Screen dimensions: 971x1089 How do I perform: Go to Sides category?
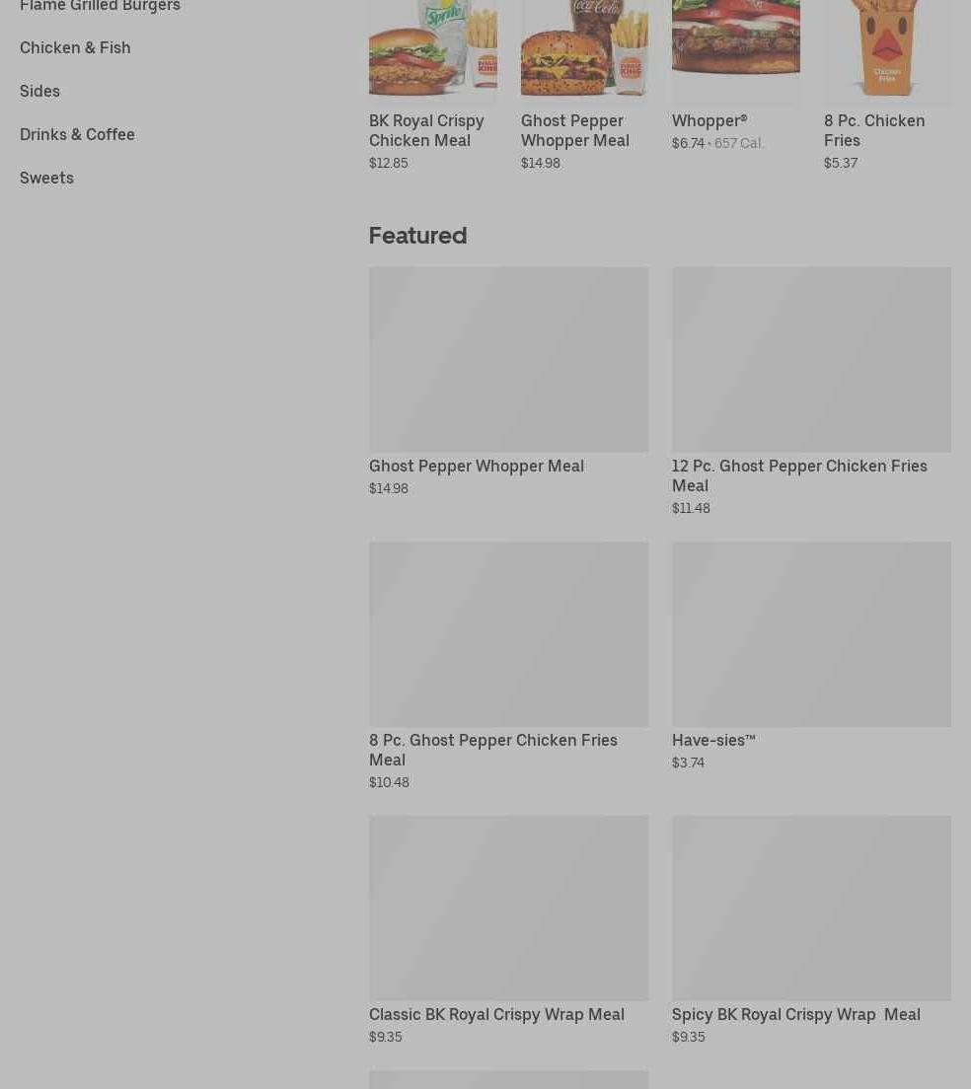pos(39,91)
